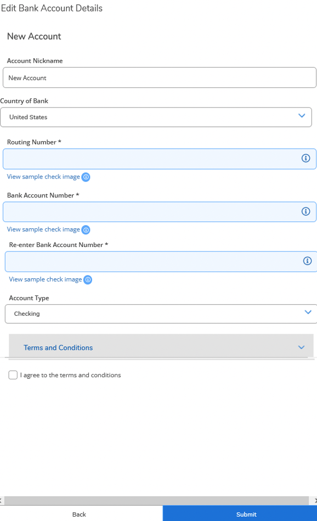
Task: Click the chevron arrow in Account Type field
Action: tap(308, 312)
